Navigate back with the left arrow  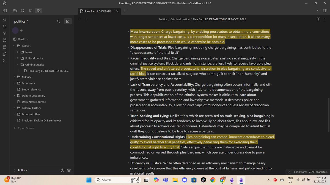coord(79,19)
